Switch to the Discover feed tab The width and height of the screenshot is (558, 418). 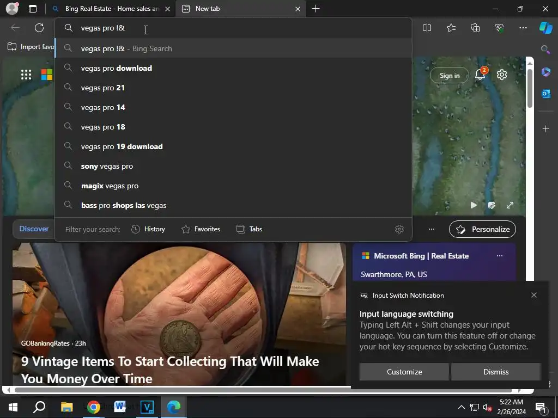(x=34, y=229)
